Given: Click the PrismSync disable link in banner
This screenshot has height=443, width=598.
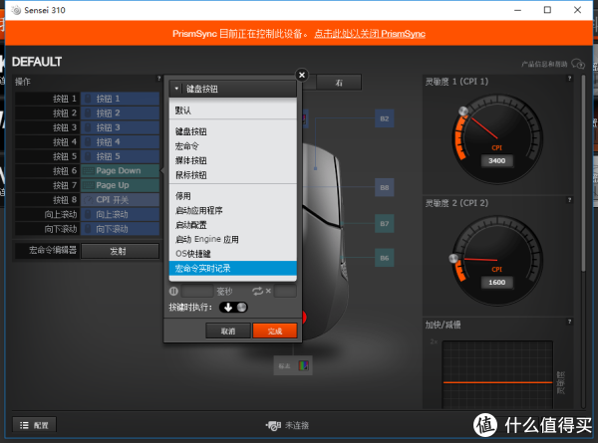Looking at the screenshot, I should (370, 34).
